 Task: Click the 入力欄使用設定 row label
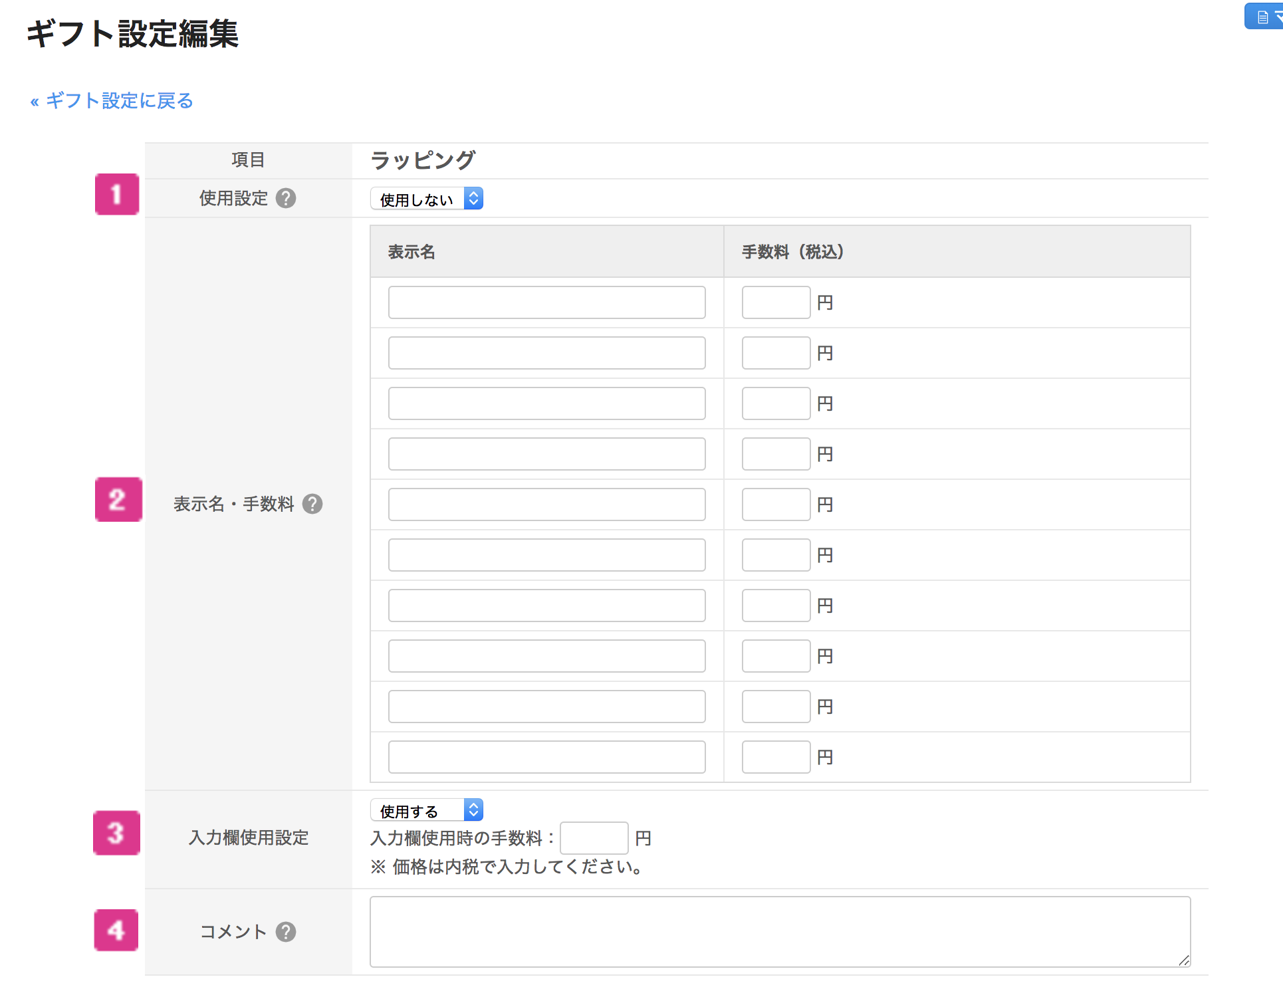249,837
